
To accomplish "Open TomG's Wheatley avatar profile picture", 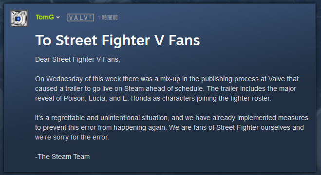I will tap(19, 18).
